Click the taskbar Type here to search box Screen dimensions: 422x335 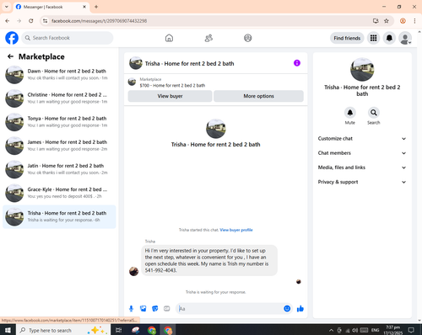[x=62, y=330]
